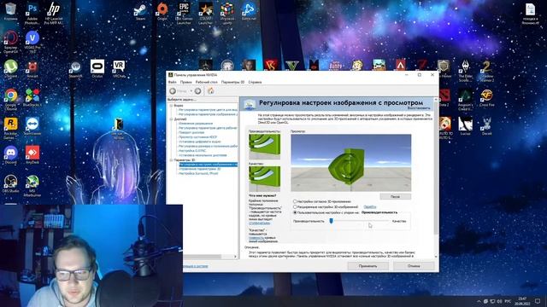The width and height of the screenshot is (547, 307).
Task: Click the Forward arrow in NVIDIA toolbar
Action: (x=197, y=91)
